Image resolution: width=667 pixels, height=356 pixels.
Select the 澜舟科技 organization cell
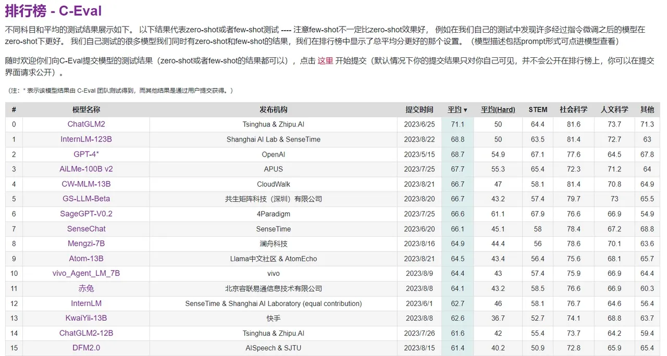pos(274,244)
